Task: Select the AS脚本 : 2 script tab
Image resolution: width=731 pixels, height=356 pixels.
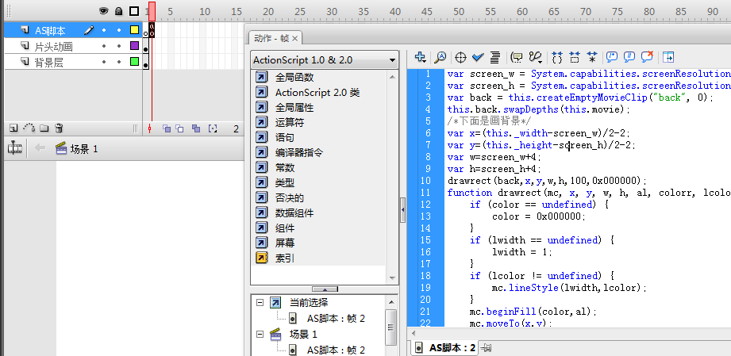Action: pos(444,347)
